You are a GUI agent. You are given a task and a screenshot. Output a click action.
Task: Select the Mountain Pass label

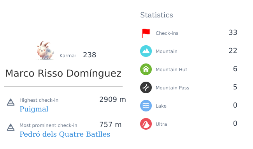[172, 88]
